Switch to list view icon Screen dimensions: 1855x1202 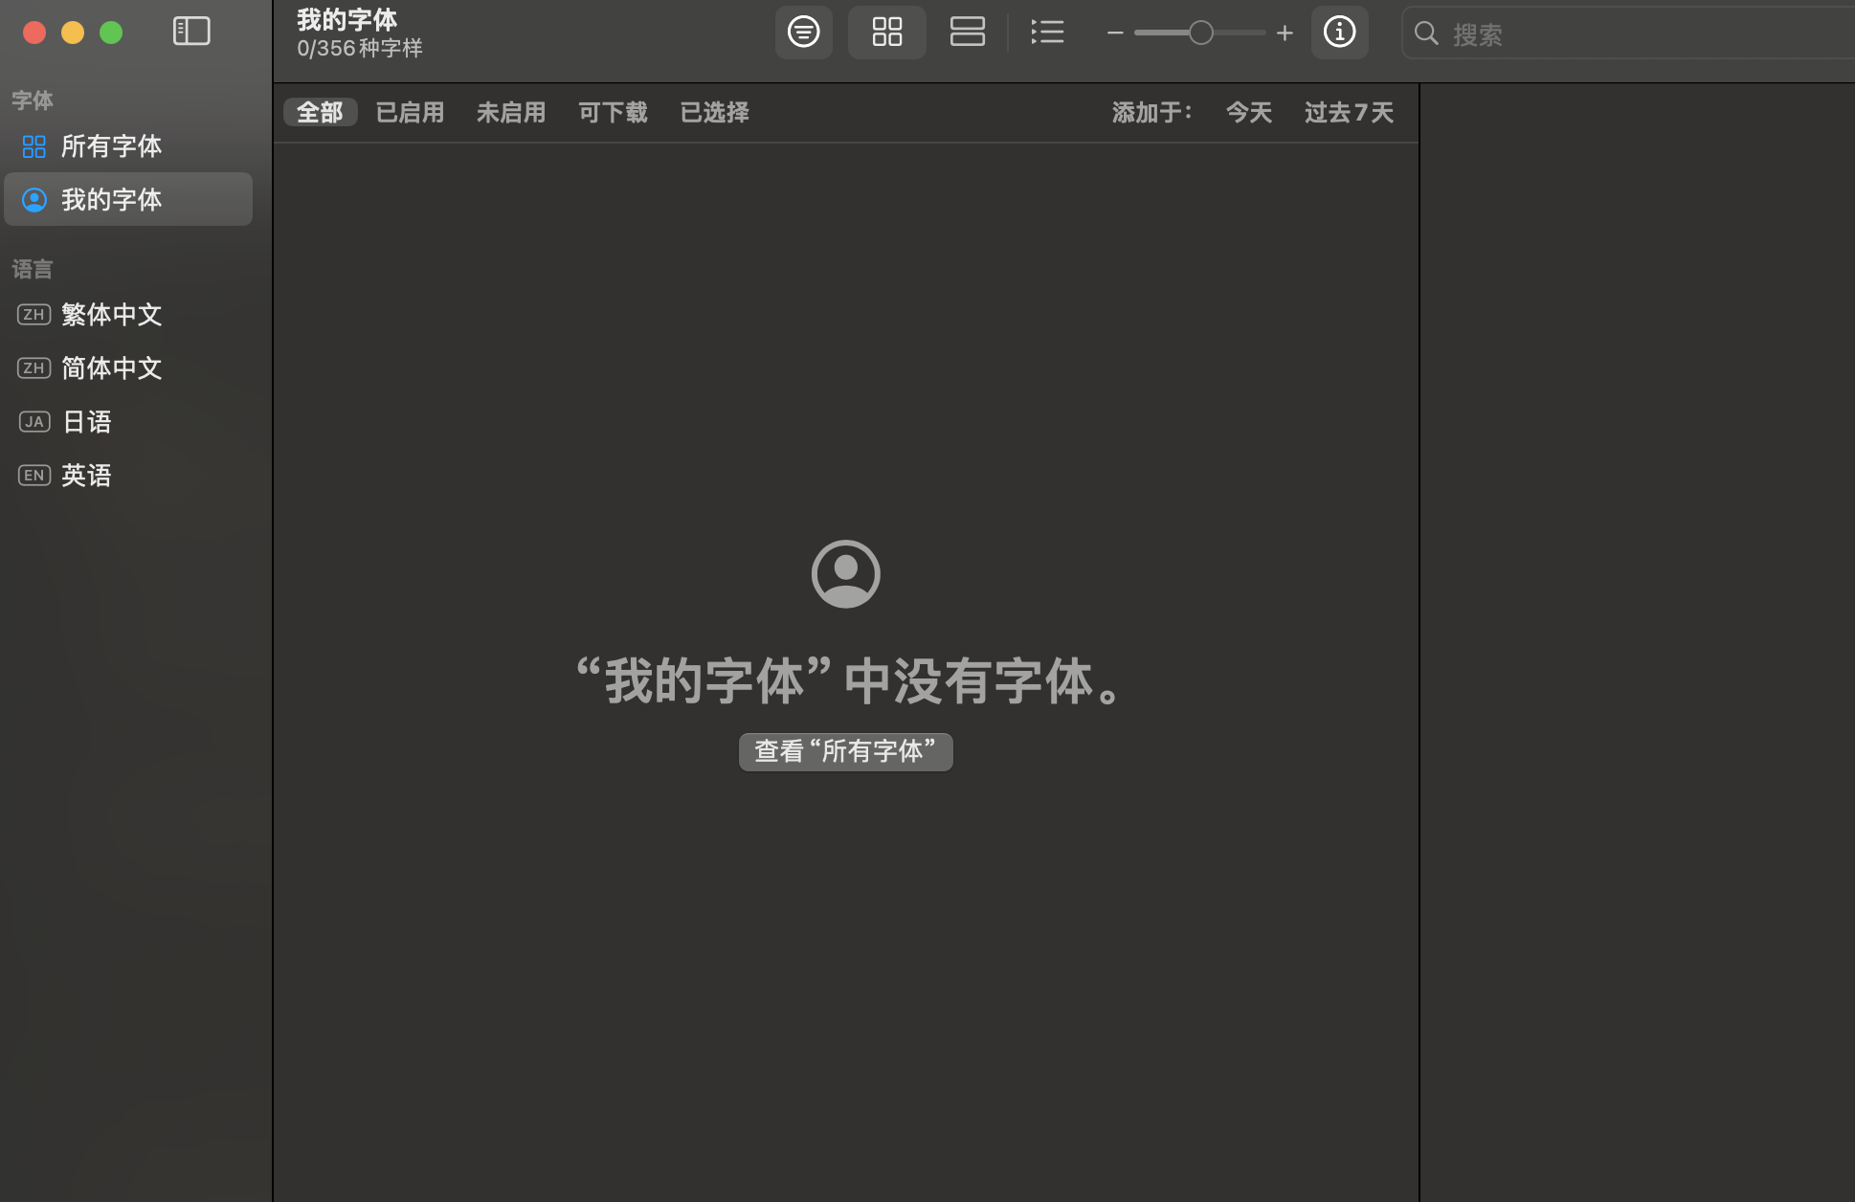[1047, 33]
